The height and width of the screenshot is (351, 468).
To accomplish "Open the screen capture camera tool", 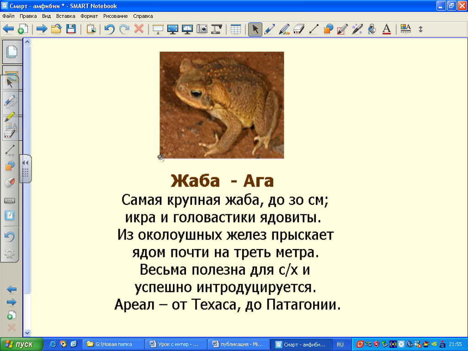I will (202, 29).
